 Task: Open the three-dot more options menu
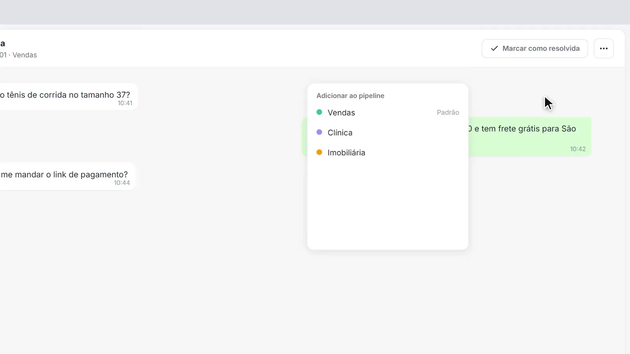(604, 48)
